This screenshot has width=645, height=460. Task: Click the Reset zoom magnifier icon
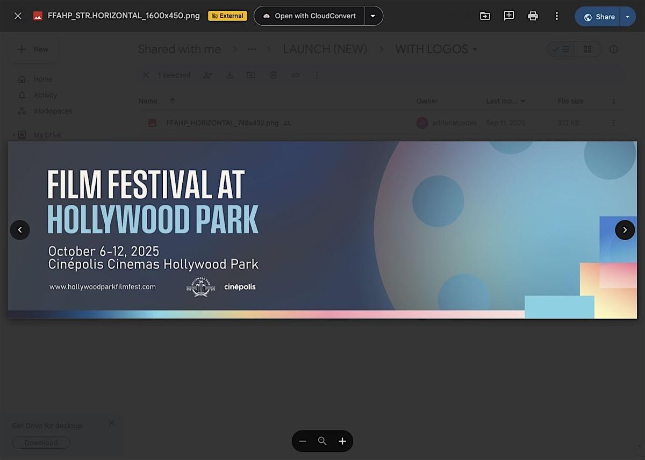click(322, 441)
